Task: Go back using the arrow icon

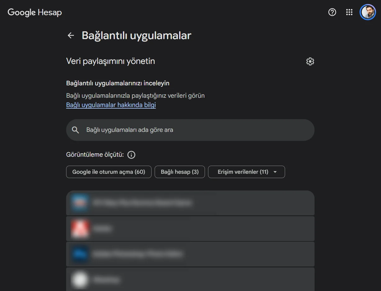Action: [71, 35]
